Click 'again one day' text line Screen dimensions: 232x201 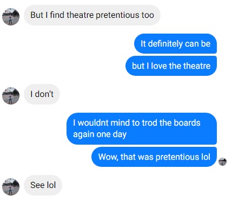pos(100,134)
